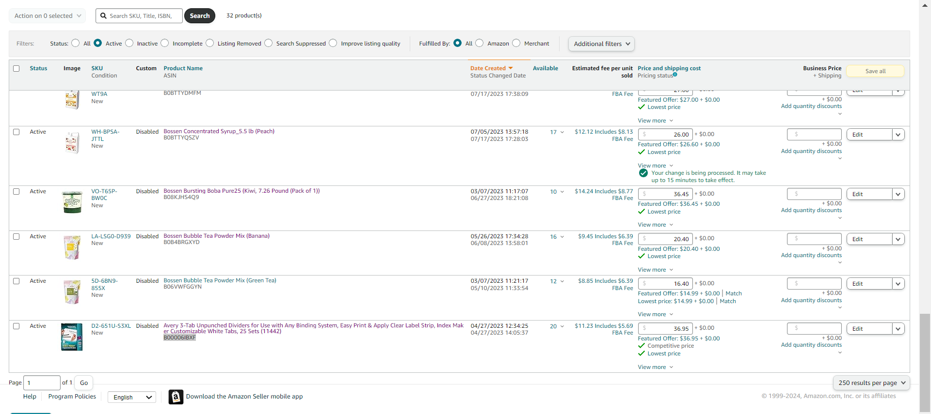Sort by the Status column header
Image resolution: width=931 pixels, height=414 pixels.
point(38,68)
